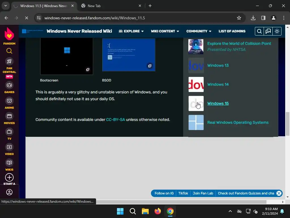This screenshot has width=290, height=218.
Task: Open Fandom sidebar search icon
Action: coord(9,51)
